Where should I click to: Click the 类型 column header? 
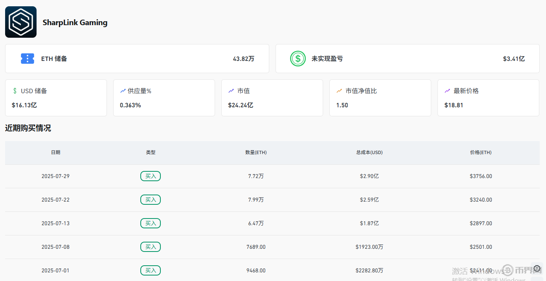[151, 152]
